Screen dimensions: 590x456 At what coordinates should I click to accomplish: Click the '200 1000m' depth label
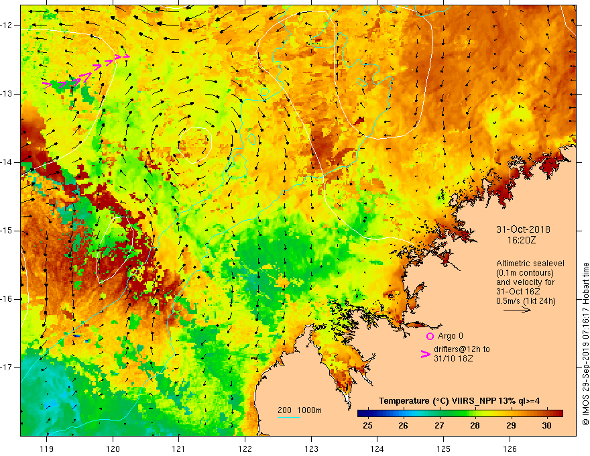300,410
